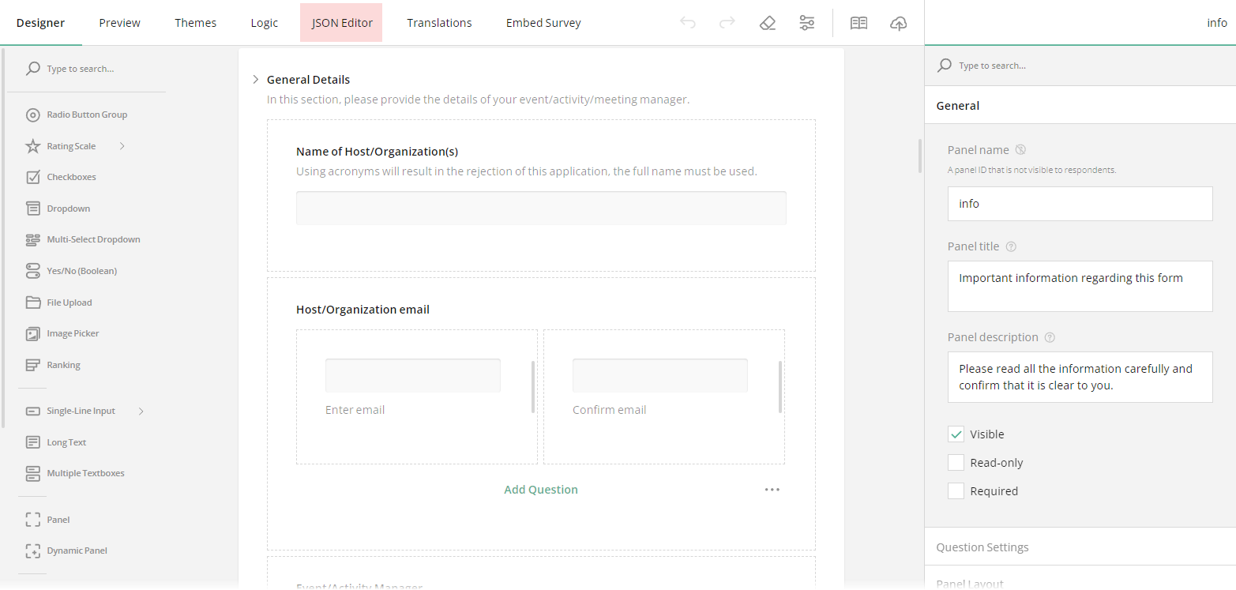
Task: Collapse the General Details page section
Action: [x=255, y=79]
